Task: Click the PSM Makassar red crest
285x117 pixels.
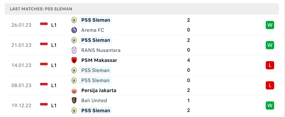Action: pyautogui.click(x=74, y=60)
